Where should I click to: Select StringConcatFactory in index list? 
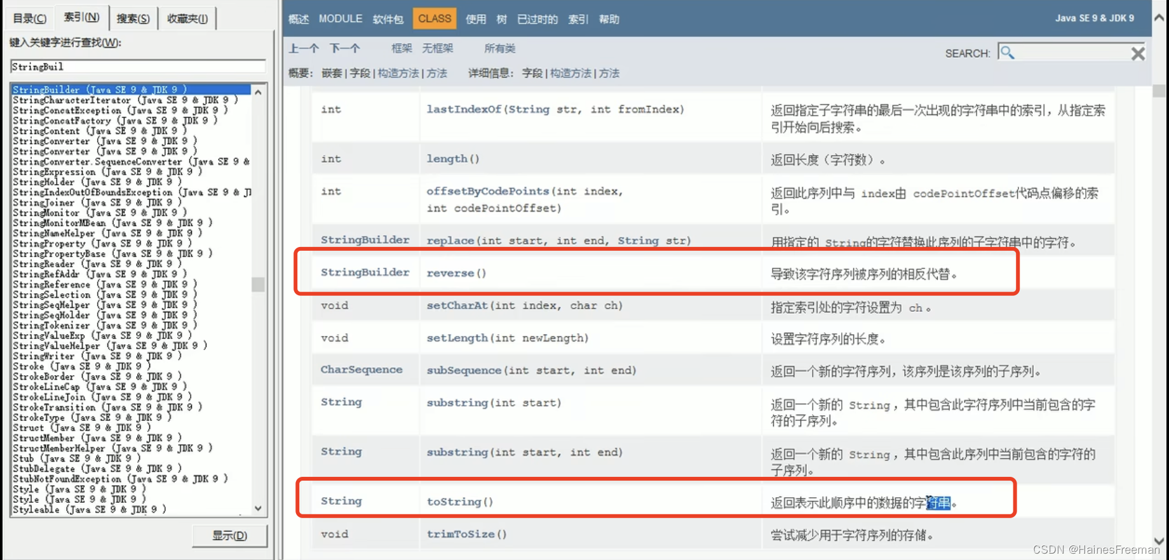[114, 120]
